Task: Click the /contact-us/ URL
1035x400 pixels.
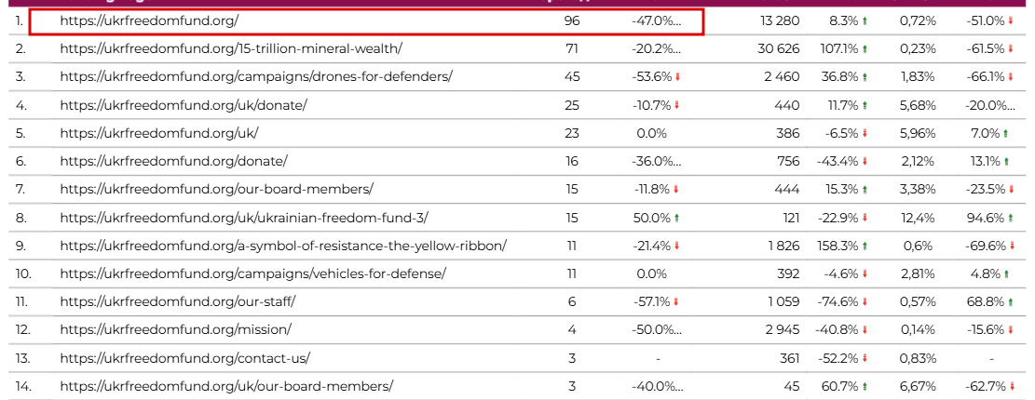Action: tap(184, 359)
